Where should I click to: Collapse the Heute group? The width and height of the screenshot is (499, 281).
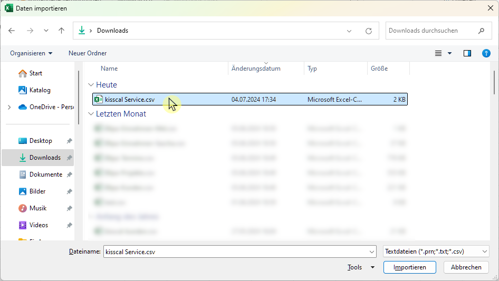point(91,85)
